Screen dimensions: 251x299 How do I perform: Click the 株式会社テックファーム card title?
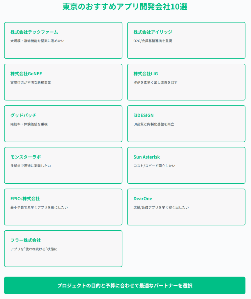point(34,32)
